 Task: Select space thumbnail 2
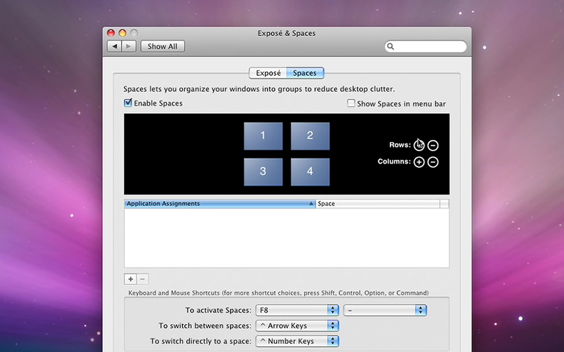pyautogui.click(x=310, y=136)
